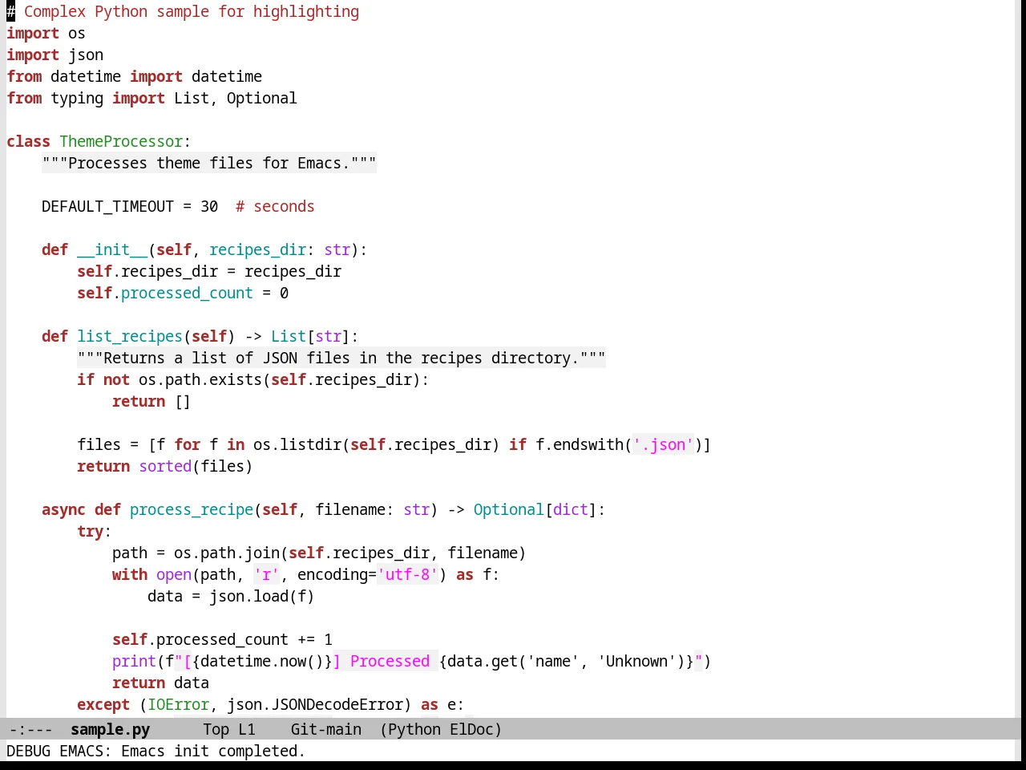Click the ElDoc minor mode label
This screenshot has width=1026, height=770.
(471, 729)
